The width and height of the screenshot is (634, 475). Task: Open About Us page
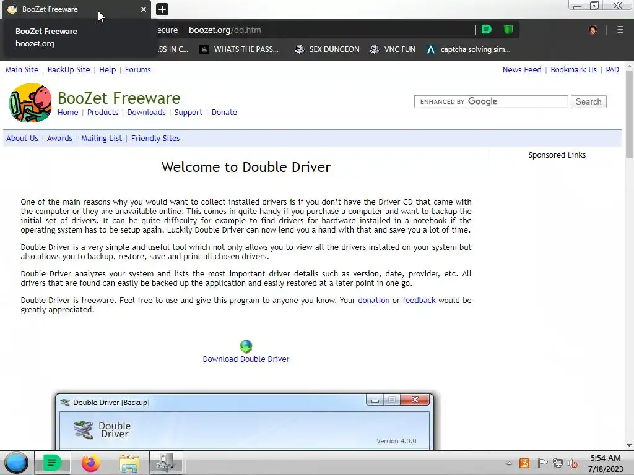(x=22, y=138)
